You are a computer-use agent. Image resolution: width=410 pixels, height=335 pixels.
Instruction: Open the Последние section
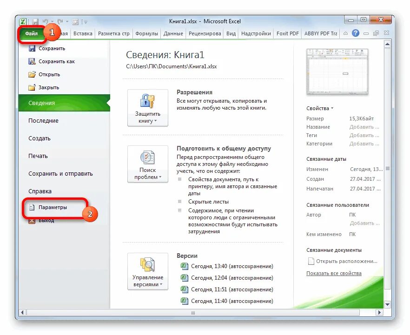point(43,121)
